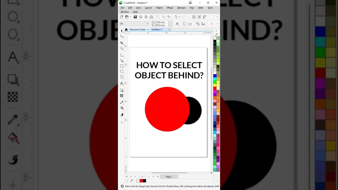Click the black swatch in document palette

click(144, 181)
